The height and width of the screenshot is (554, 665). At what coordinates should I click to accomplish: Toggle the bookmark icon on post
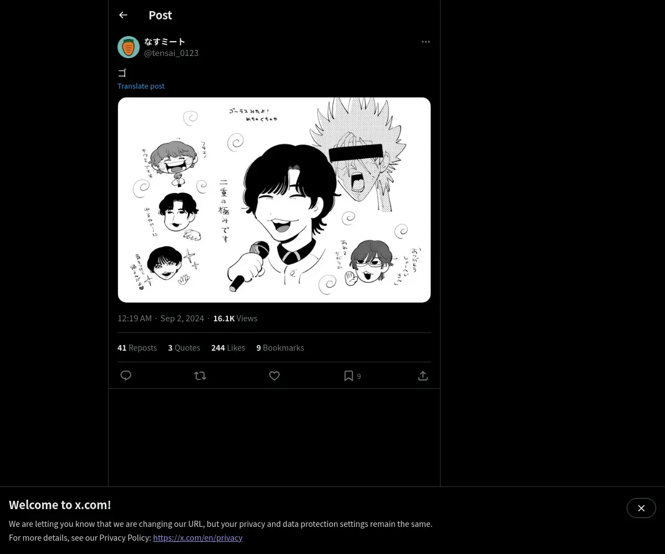[x=349, y=376]
